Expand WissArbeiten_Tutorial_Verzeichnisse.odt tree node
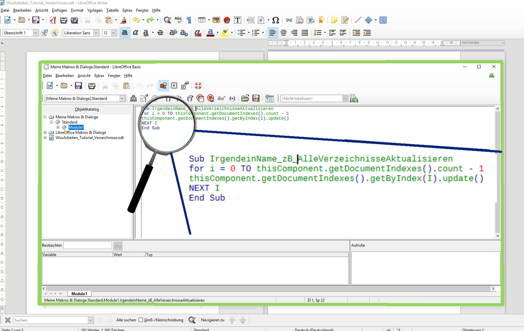524x331 pixels. (x=45, y=138)
